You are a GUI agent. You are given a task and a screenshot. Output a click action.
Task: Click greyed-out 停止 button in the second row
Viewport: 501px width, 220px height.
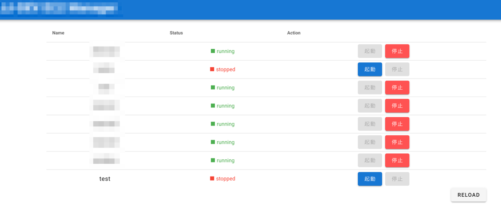(x=397, y=69)
